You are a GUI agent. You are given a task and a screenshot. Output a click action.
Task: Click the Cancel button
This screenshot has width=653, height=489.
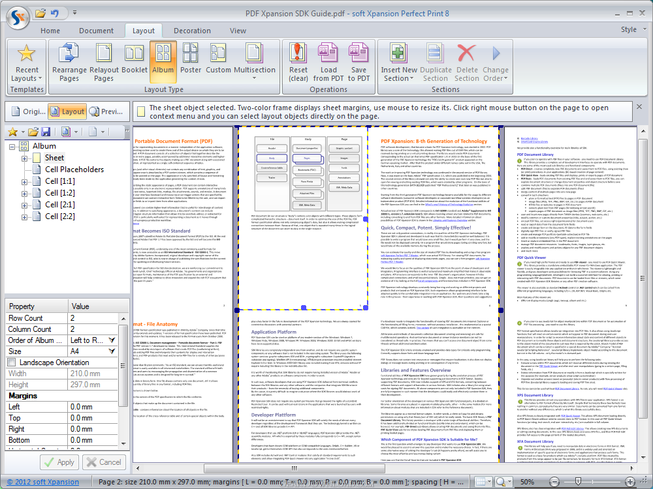pos(104,462)
